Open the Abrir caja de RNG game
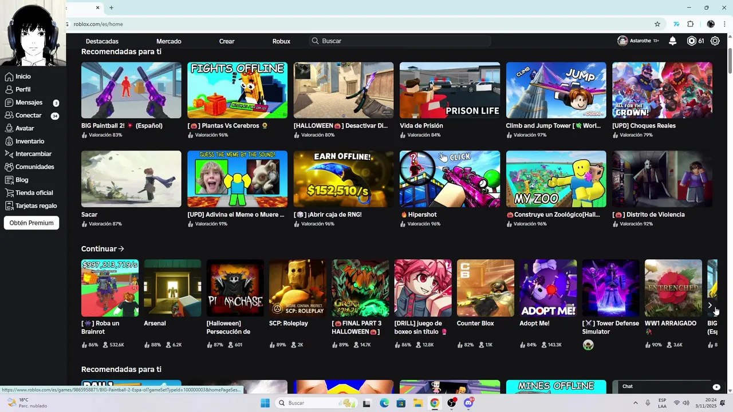This screenshot has height=412, width=733. pyautogui.click(x=344, y=179)
